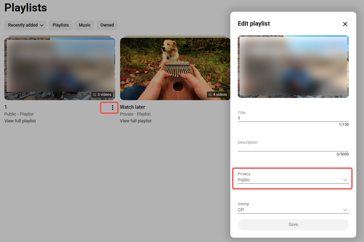The width and height of the screenshot is (364, 242).
Task: Open the Privacy dropdown set to Public
Action: [x=292, y=180]
